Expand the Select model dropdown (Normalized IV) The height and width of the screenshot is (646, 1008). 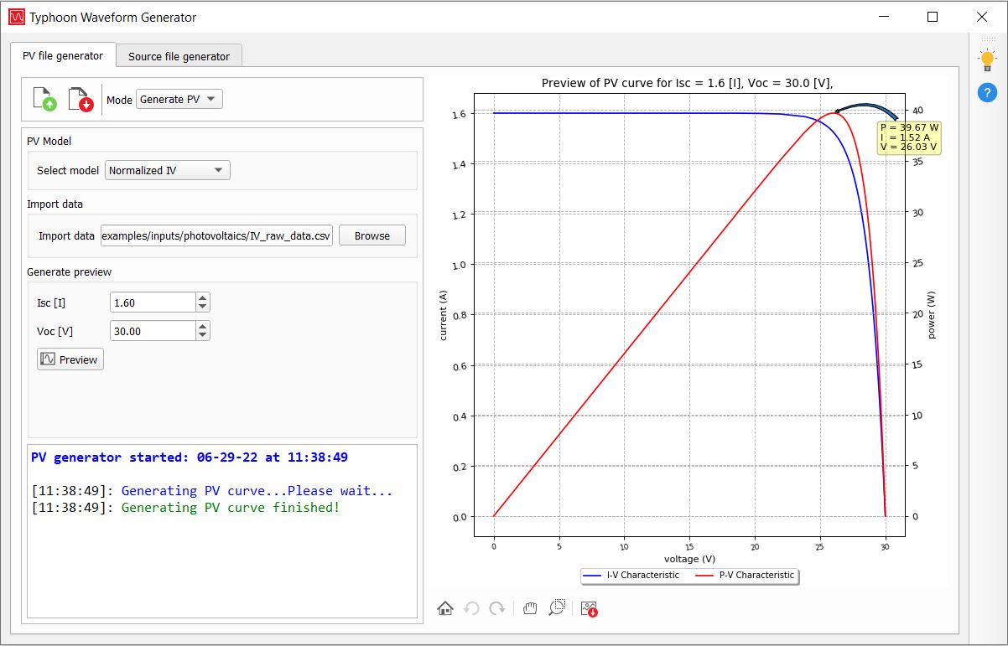(x=168, y=170)
